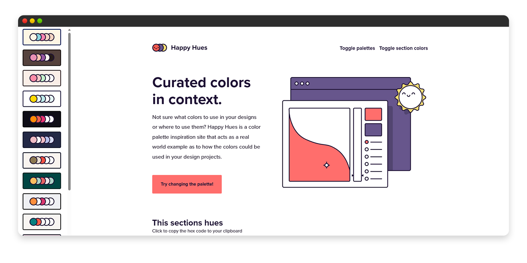
Task: Click the filled red radio dot in illustration
Action: tap(367, 142)
